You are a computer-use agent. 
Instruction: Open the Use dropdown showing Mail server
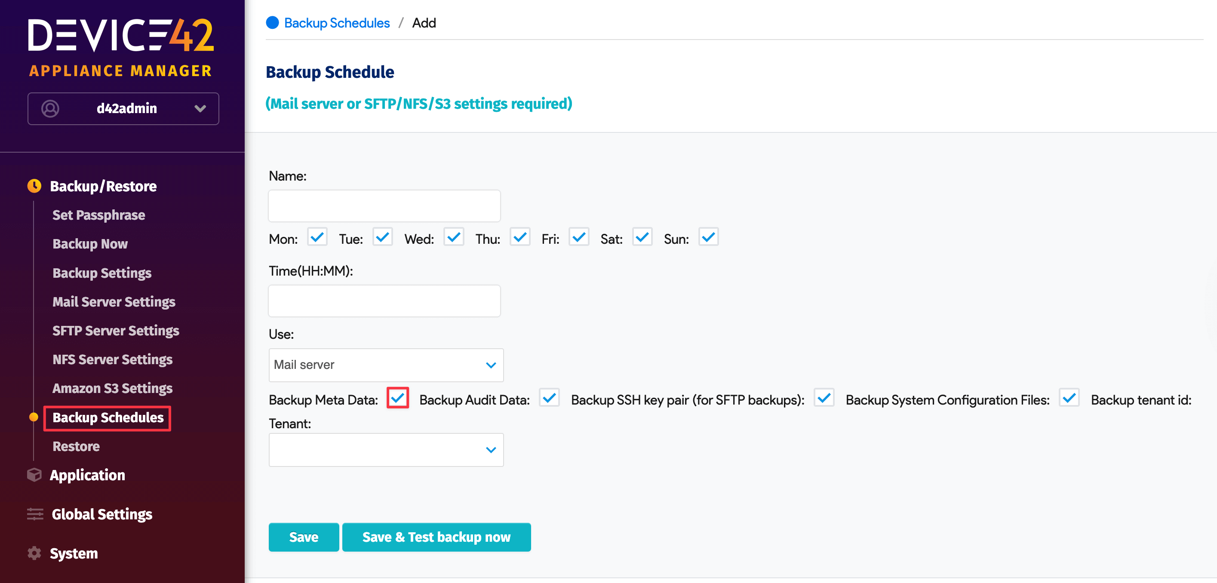click(x=385, y=365)
